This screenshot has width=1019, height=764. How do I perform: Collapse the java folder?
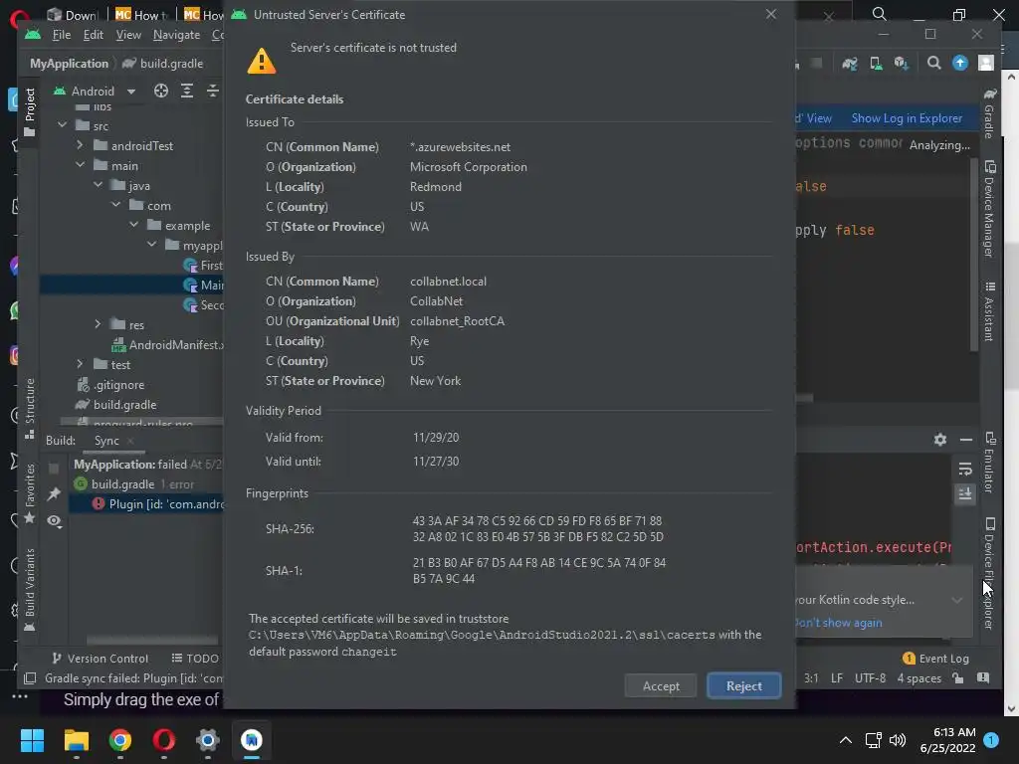click(x=99, y=185)
